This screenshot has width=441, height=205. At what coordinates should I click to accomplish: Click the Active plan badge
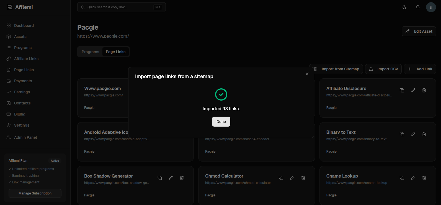55,161
